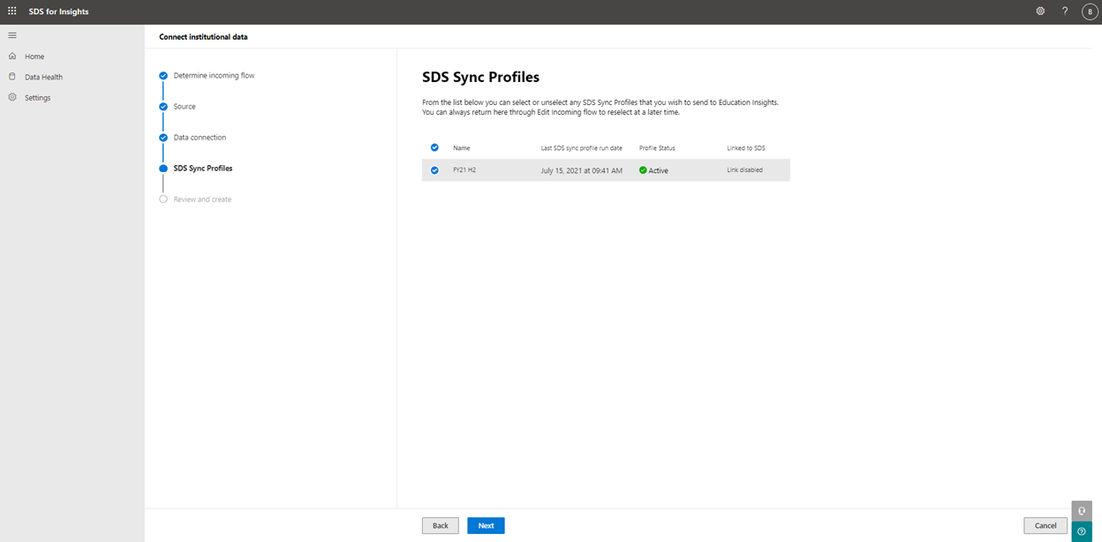Screen dimensions: 1102x542
Task: Click the Active status text
Action: (659, 170)
